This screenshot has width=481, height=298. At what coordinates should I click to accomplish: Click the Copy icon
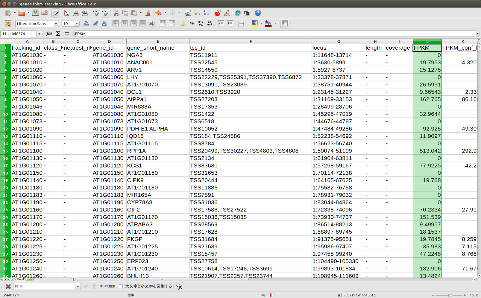tap(125, 13)
